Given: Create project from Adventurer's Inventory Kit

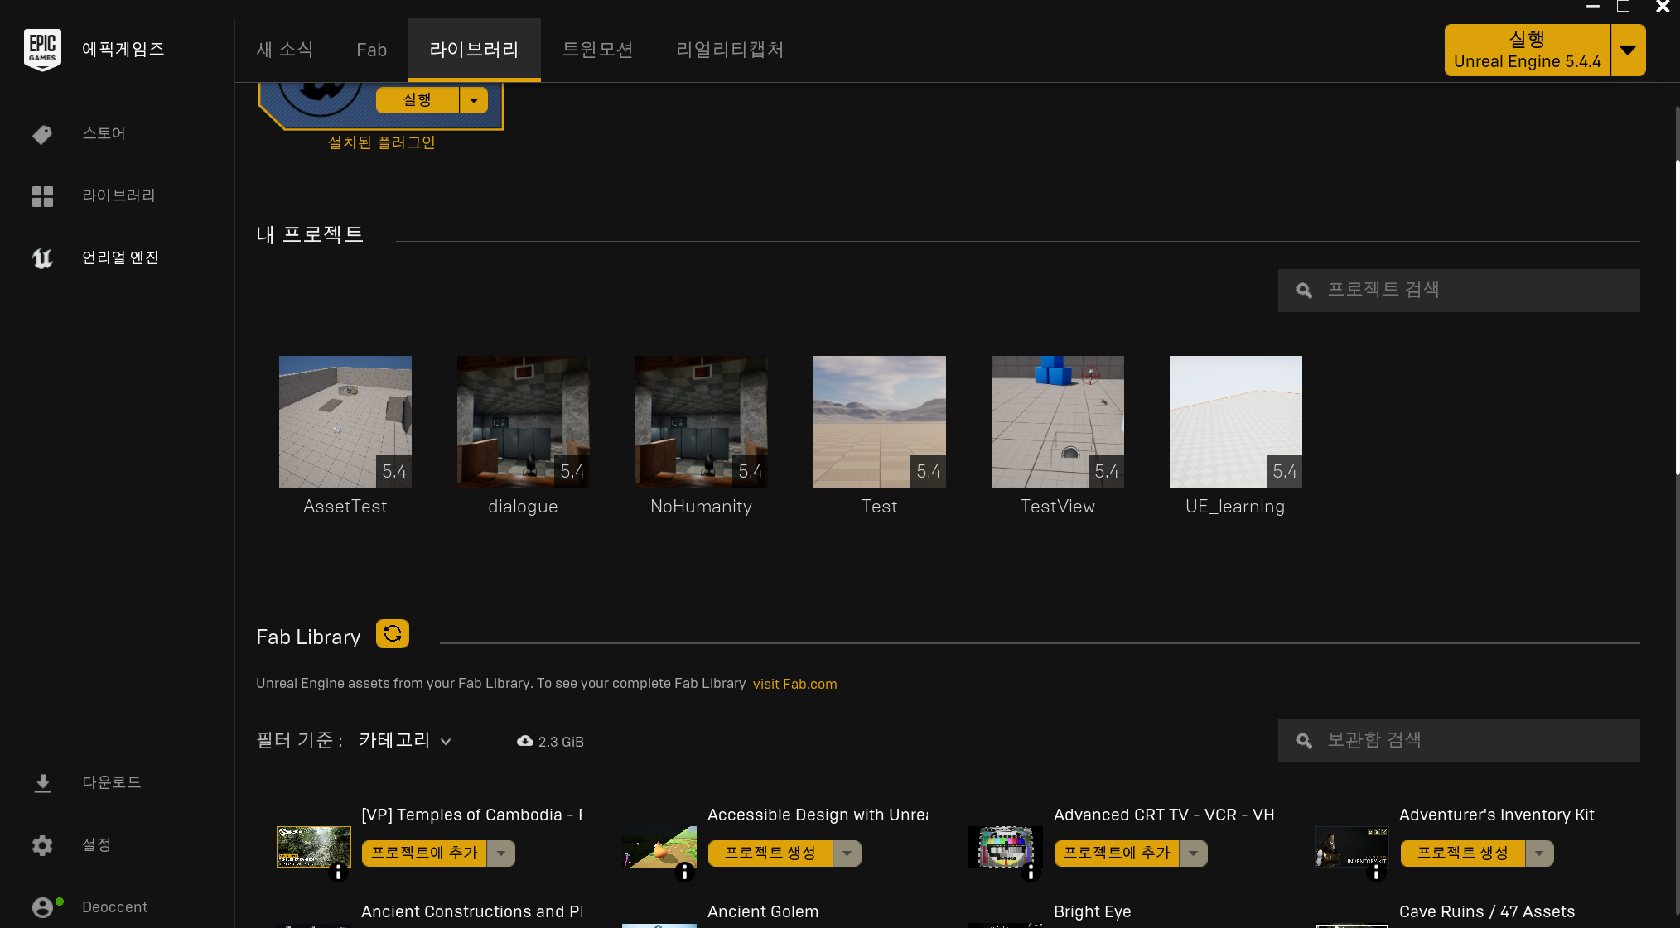Looking at the screenshot, I should click(x=1463, y=853).
